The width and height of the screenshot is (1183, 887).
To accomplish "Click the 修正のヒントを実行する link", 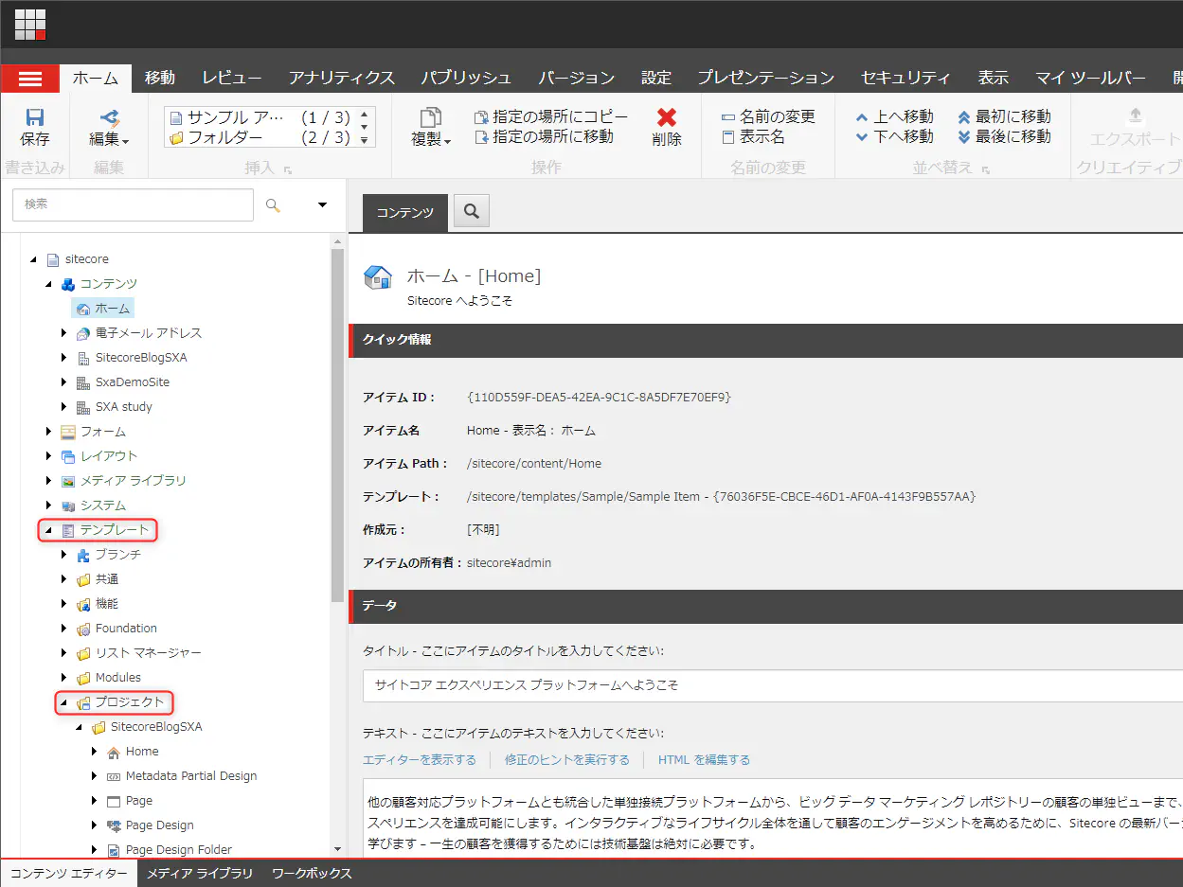I will pos(567,760).
